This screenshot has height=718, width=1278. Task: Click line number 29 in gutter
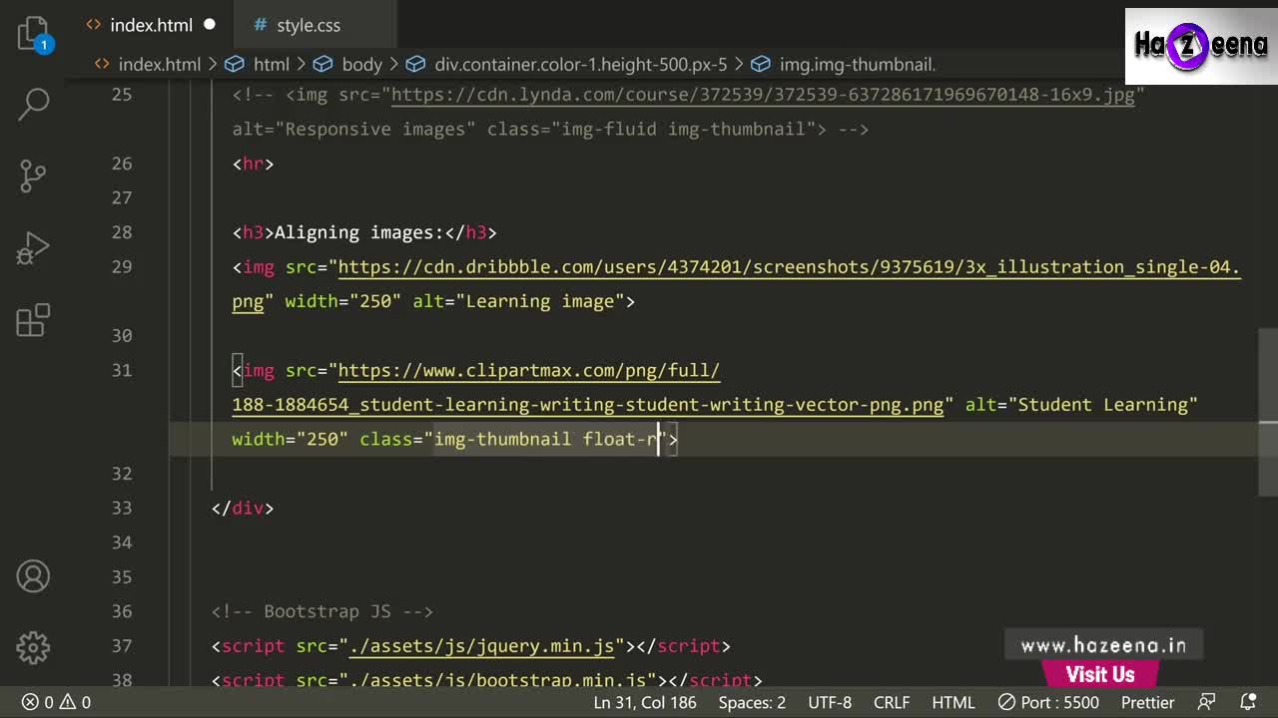(x=122, y=266)
